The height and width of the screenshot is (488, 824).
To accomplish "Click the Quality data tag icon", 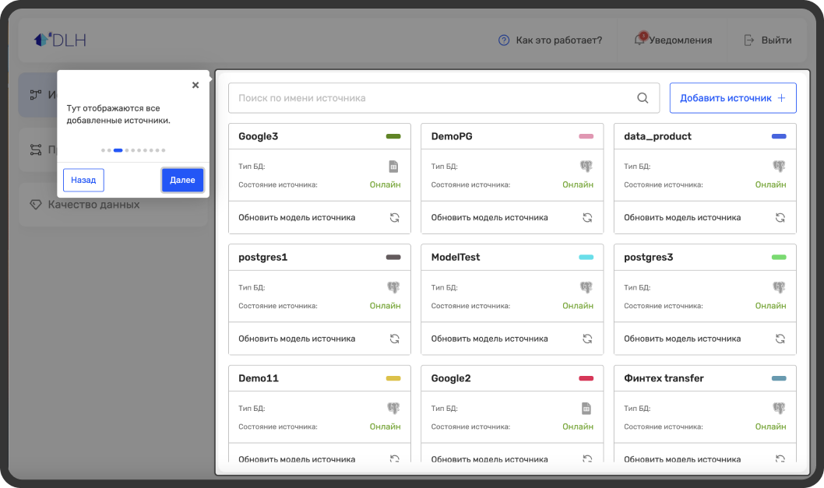I will click(36, 205).
